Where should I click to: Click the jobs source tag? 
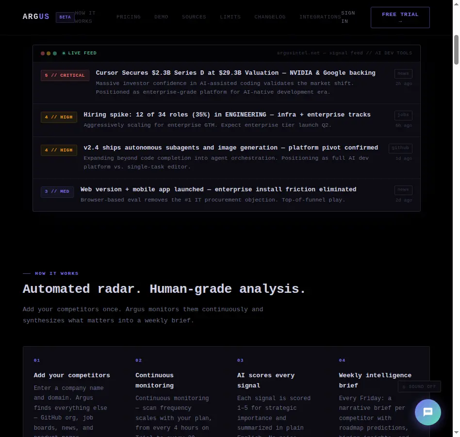click(x=403, y=116)
